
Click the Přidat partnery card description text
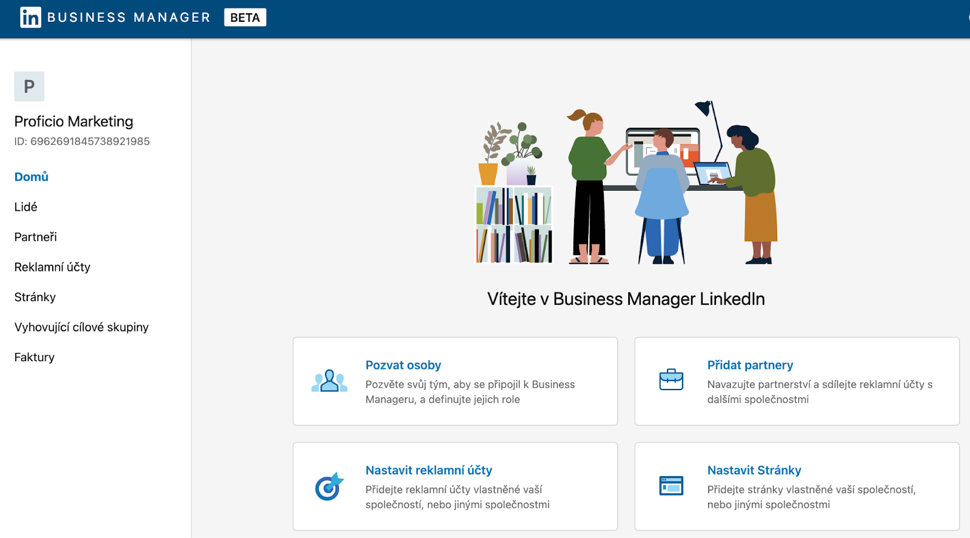[820, 392]
